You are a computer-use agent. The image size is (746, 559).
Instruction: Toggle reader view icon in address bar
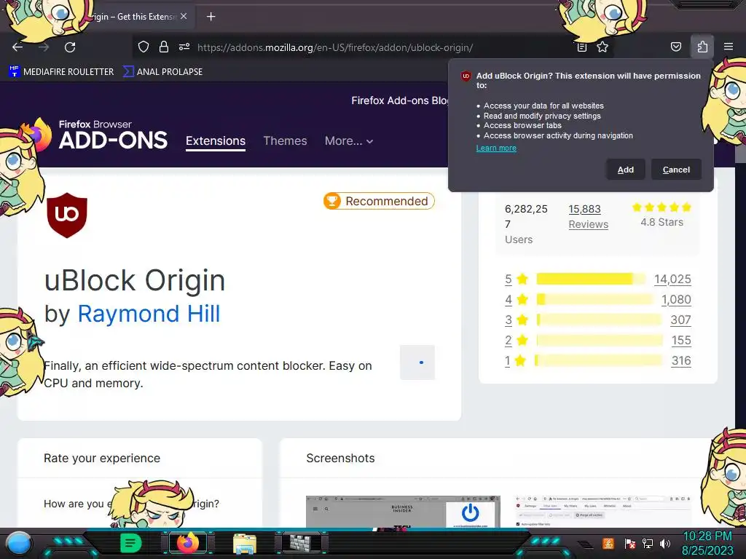click(x=581, y=47)
